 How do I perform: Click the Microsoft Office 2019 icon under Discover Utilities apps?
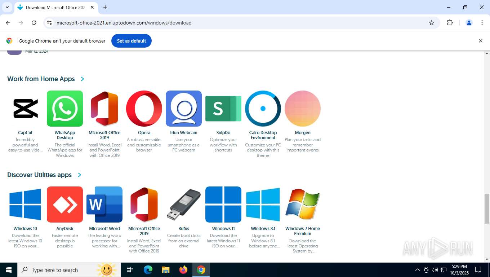pos(144,205)
